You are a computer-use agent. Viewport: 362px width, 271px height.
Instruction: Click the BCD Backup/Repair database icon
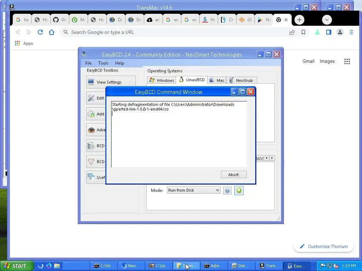point(91,146)
